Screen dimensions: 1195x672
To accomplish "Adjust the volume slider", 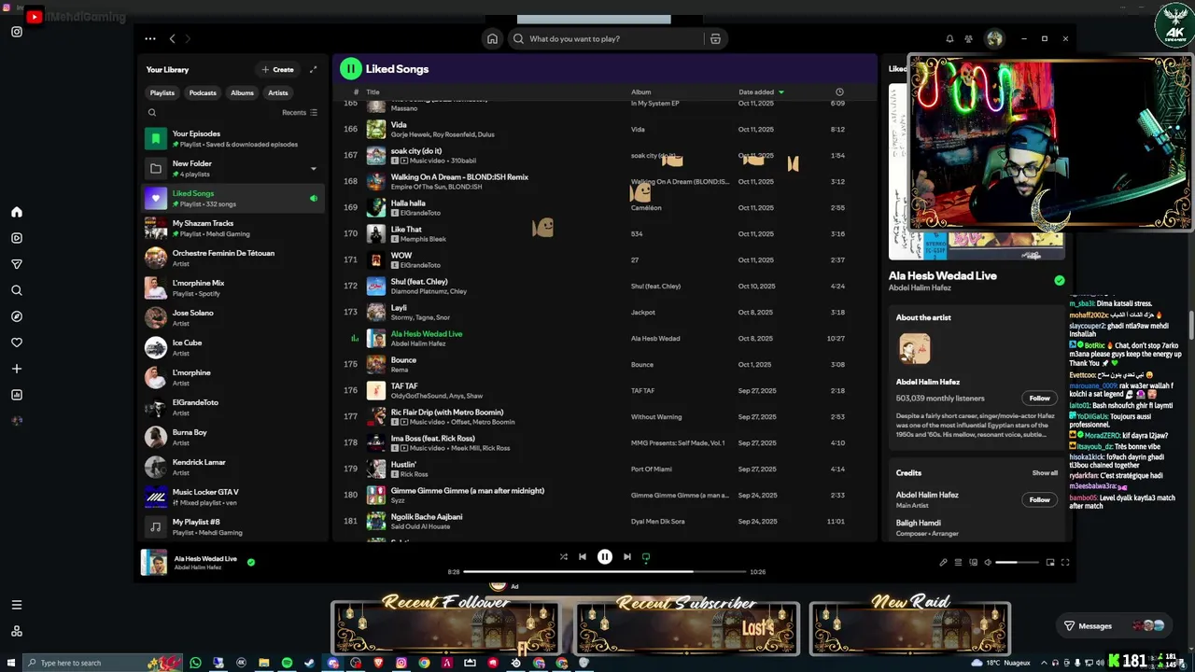I will (1017, 563).
